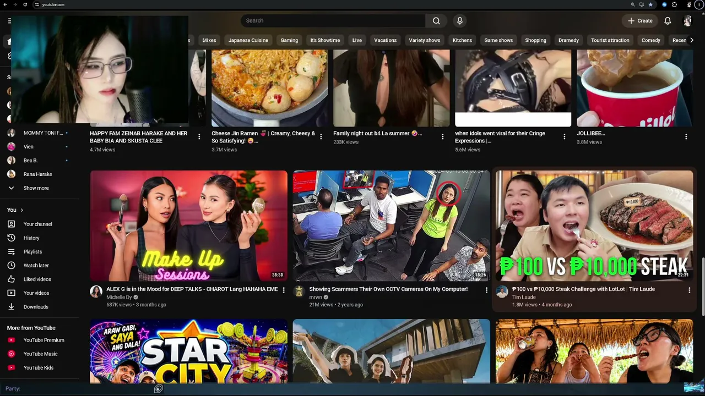Image resolution: width=705 pixels, height=396 pixels.
Task: Select the Kitchens category chip
Action: [x=462, y=40]
